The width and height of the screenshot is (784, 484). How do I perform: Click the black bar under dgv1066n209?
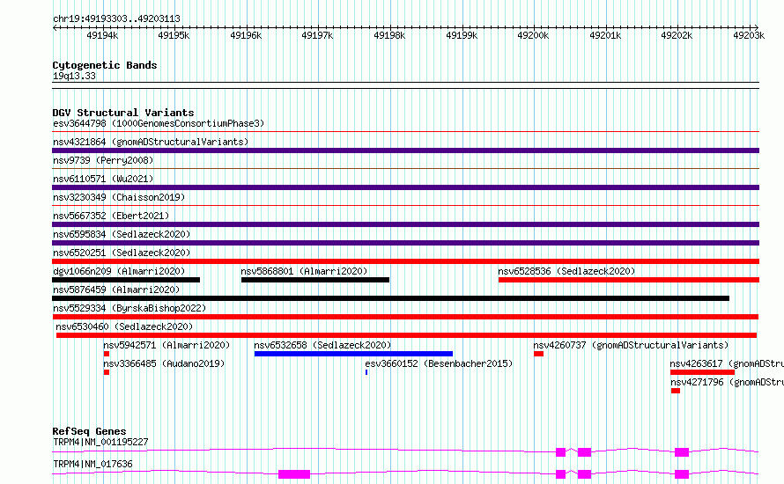126,280
